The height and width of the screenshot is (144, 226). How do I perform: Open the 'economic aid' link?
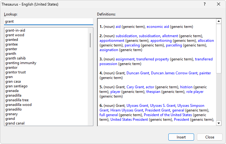tap(158, 27)
